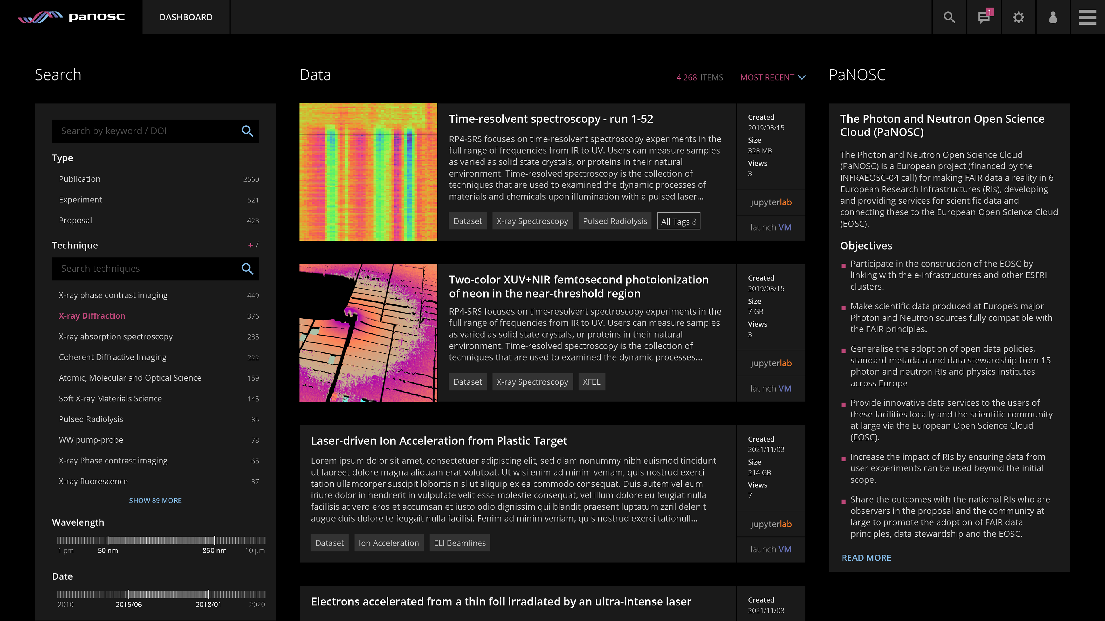The width and height of the screenshot is (1105, 621).
Task: Click X-ray Spectroscopy tag on Two-color card
Action: tap(532, 382)
